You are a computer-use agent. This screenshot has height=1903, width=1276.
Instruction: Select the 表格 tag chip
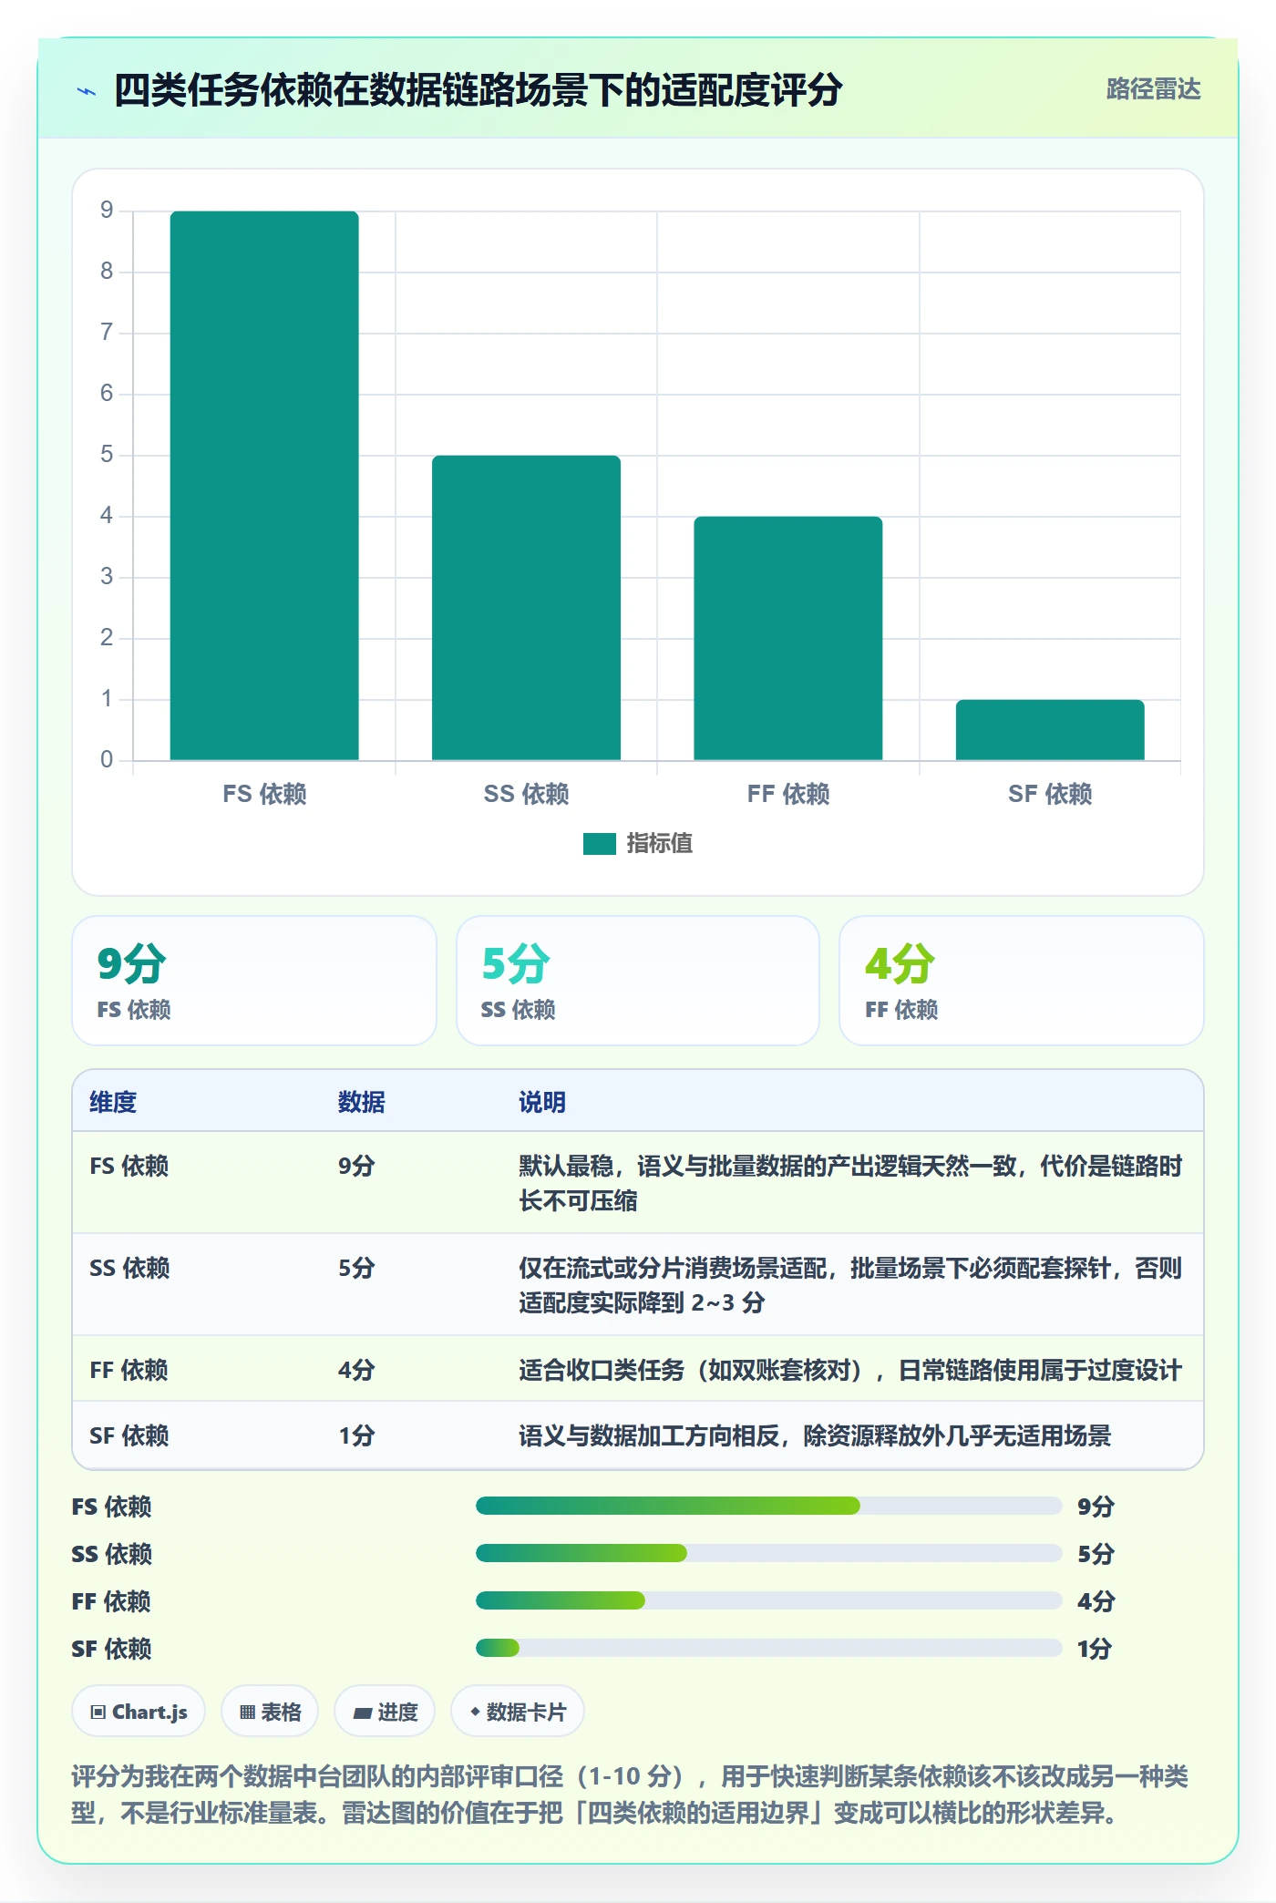tap(270, 1712)
